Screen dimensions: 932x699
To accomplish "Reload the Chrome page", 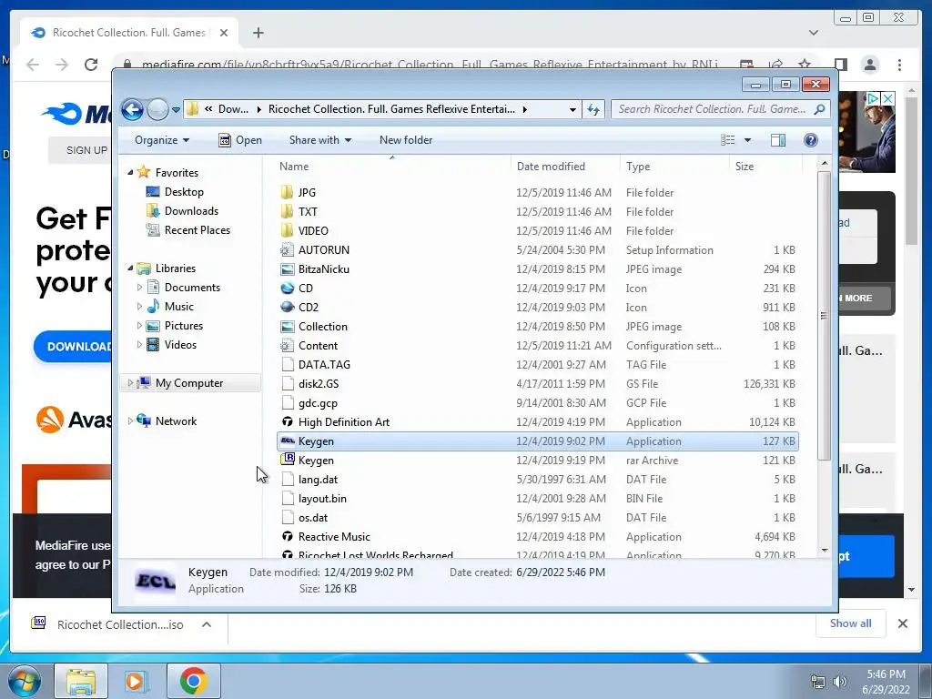I will 91,65.
